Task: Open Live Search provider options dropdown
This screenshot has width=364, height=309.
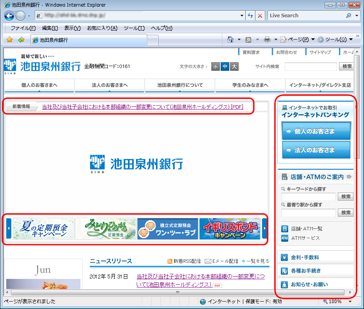Action: (x=357, y=16)
